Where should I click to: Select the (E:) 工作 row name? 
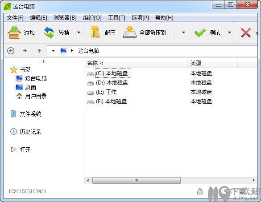tap(106, 92)
